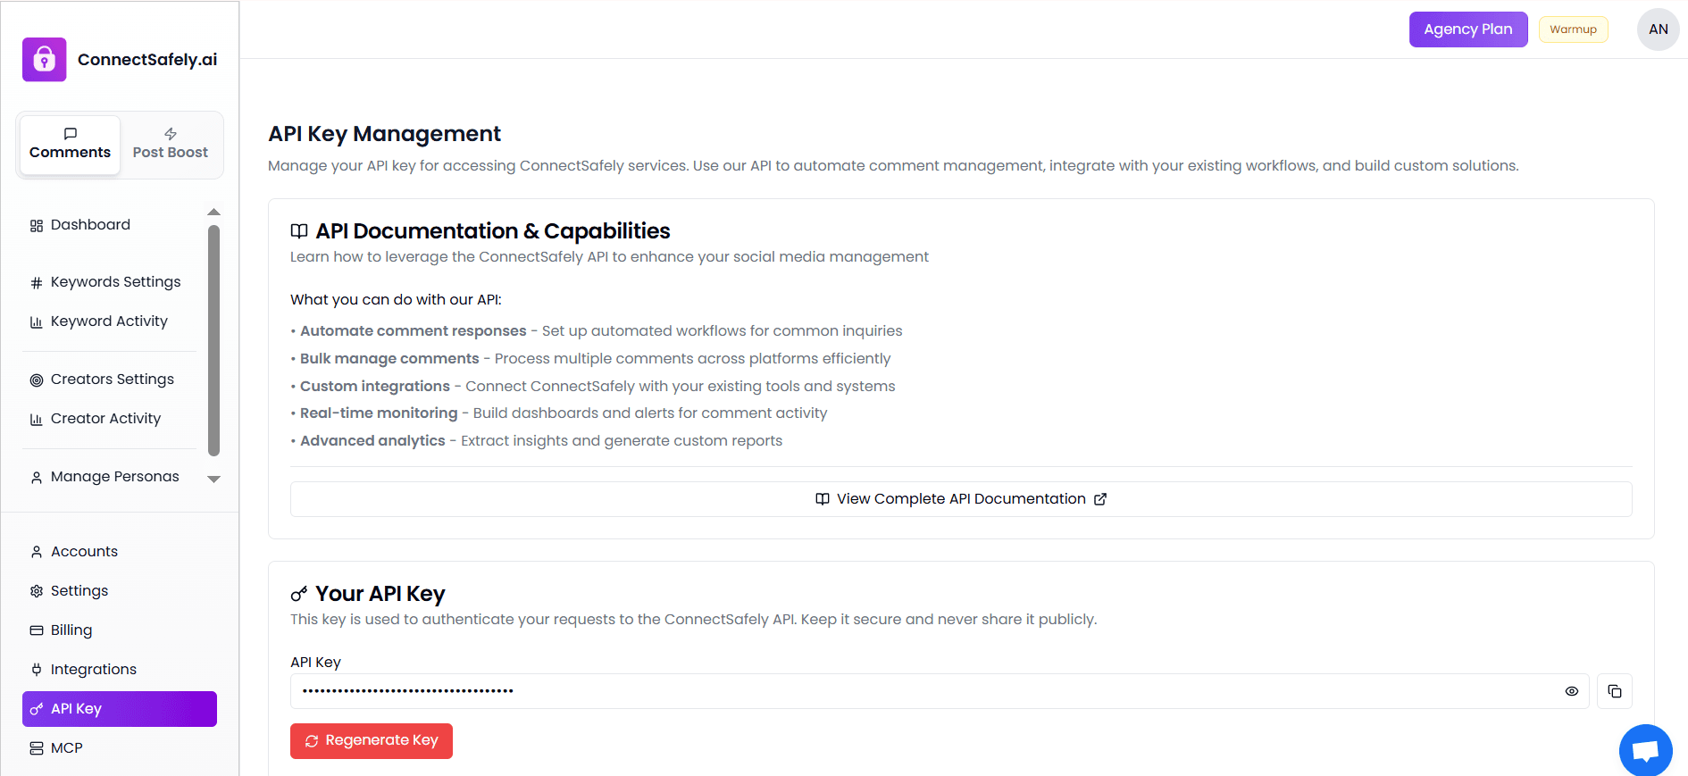Select the Dashboard grid icon
1688x776 pixels.
pyautogui.click(x=37, y=224)
